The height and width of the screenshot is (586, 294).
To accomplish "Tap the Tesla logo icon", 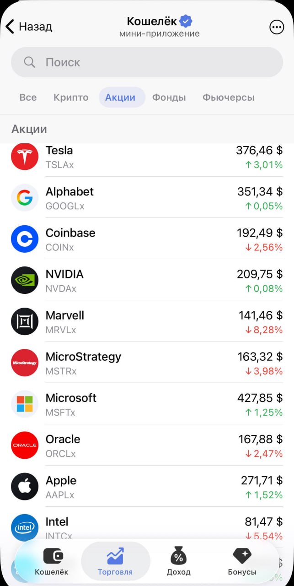I will pyautogui.click(x=25, y=157).
